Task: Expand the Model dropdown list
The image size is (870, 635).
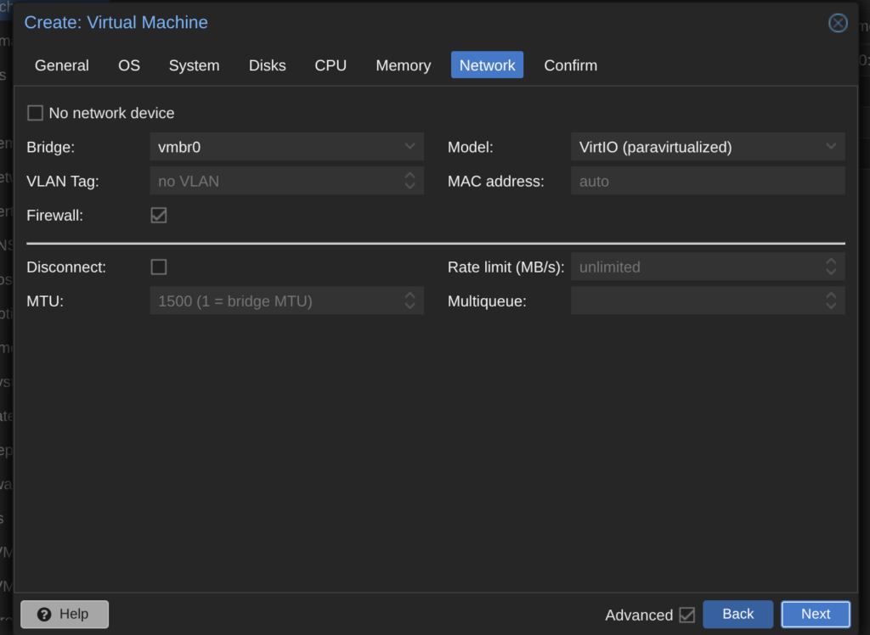Action: pyautogui.click(x=831, y=147)
